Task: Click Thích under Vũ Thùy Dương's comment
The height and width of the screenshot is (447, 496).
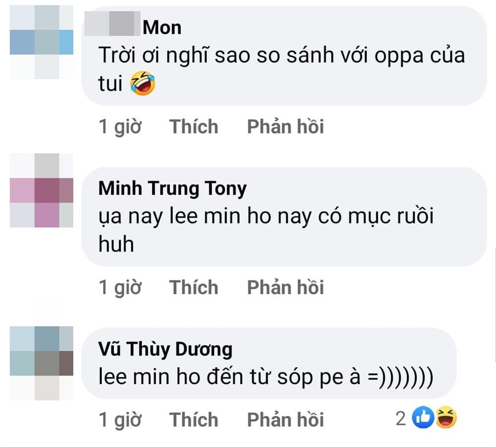Action: [193, 419]
